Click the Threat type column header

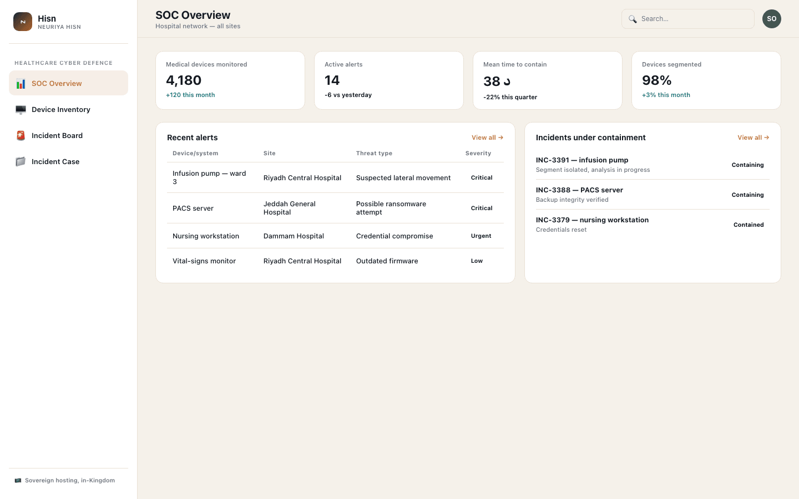point(374,153)
